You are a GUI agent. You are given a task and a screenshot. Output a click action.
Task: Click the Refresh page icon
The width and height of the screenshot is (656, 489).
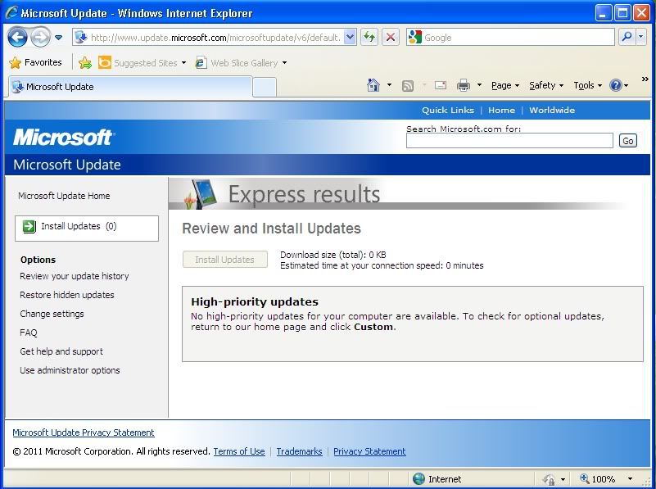pyautogui.click(x=369, y=37)
